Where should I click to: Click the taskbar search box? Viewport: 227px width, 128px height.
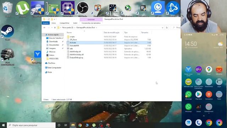click(x=31, y=125)
